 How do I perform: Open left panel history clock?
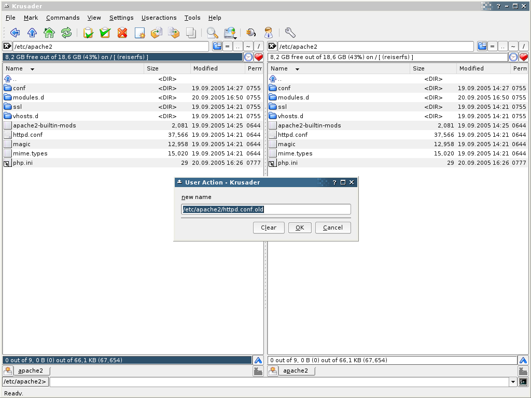248,57
